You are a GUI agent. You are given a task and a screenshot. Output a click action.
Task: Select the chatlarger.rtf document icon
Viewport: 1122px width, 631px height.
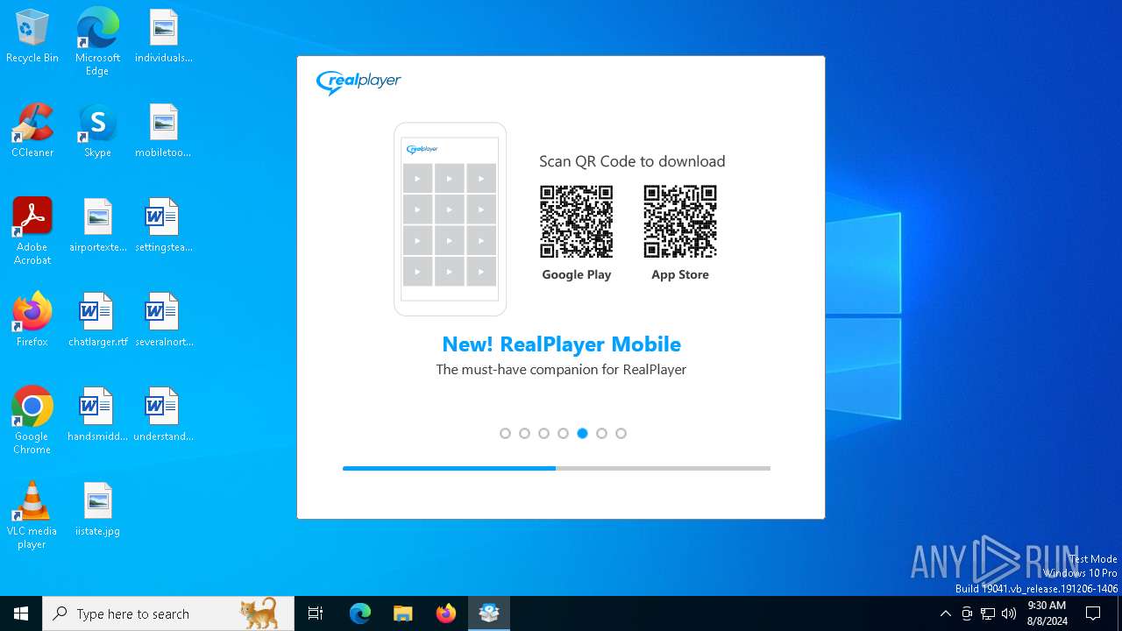tap(97, 320)
